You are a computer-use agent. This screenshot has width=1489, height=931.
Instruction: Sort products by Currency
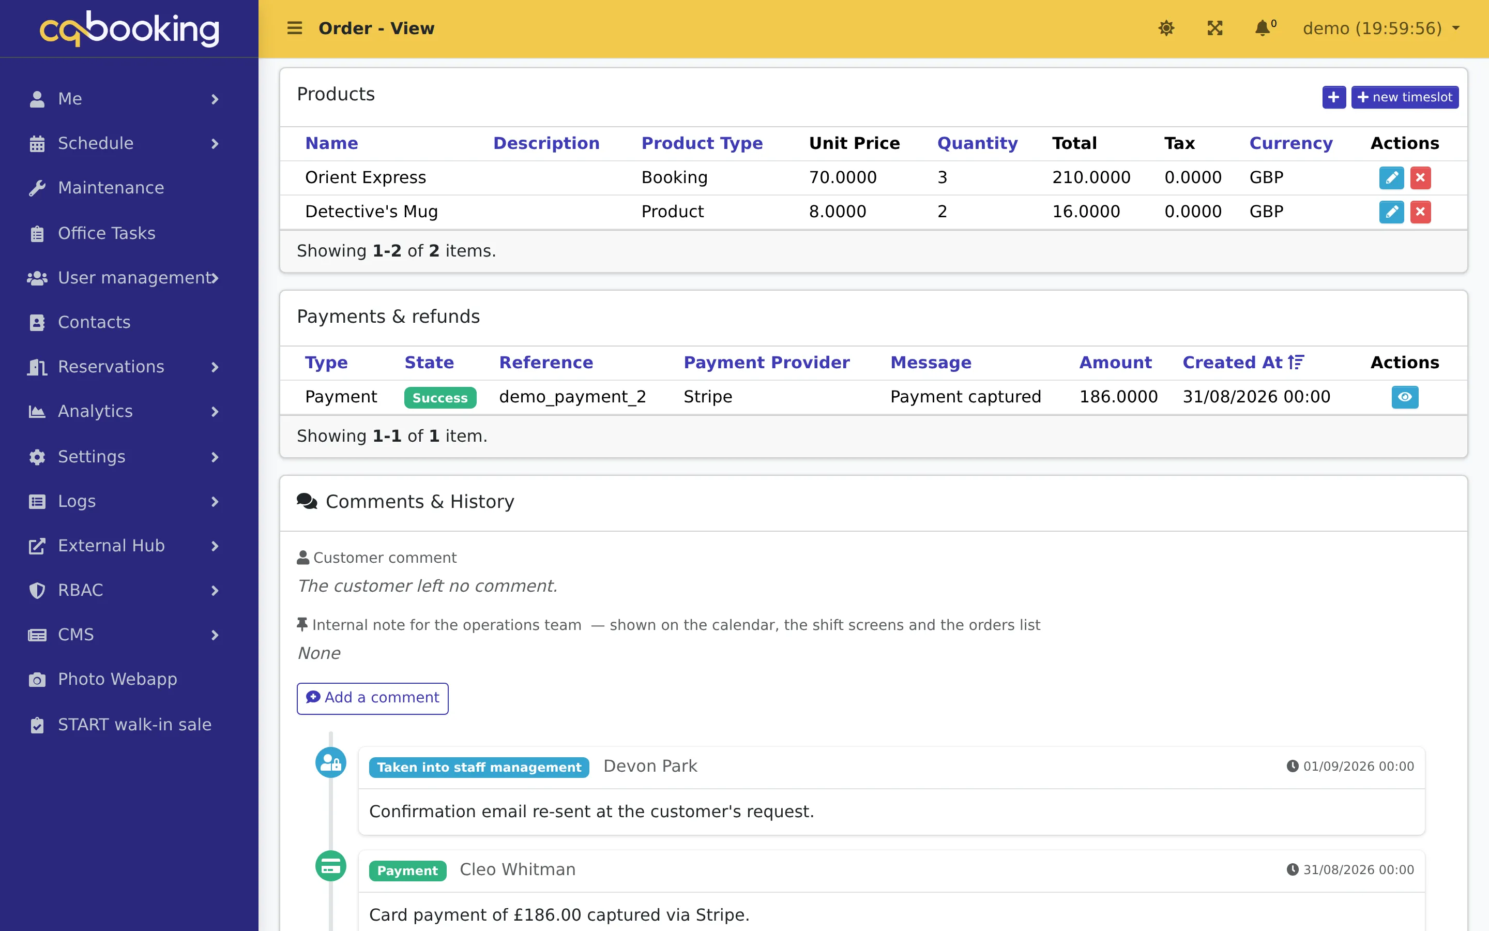click(1291, 143)
